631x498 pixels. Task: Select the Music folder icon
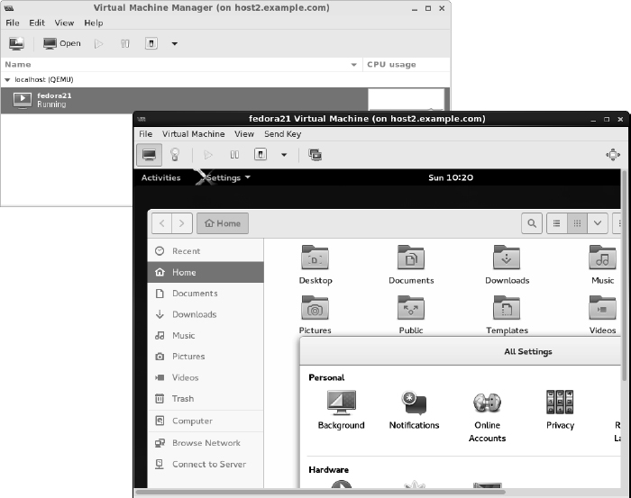point(602,258)
